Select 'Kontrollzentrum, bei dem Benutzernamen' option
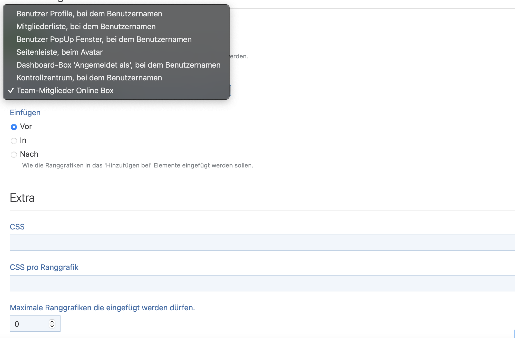 [89, 78]
